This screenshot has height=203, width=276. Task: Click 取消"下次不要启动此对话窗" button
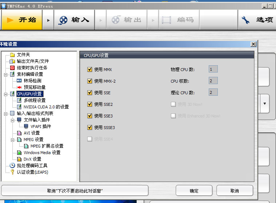point(75,191)
